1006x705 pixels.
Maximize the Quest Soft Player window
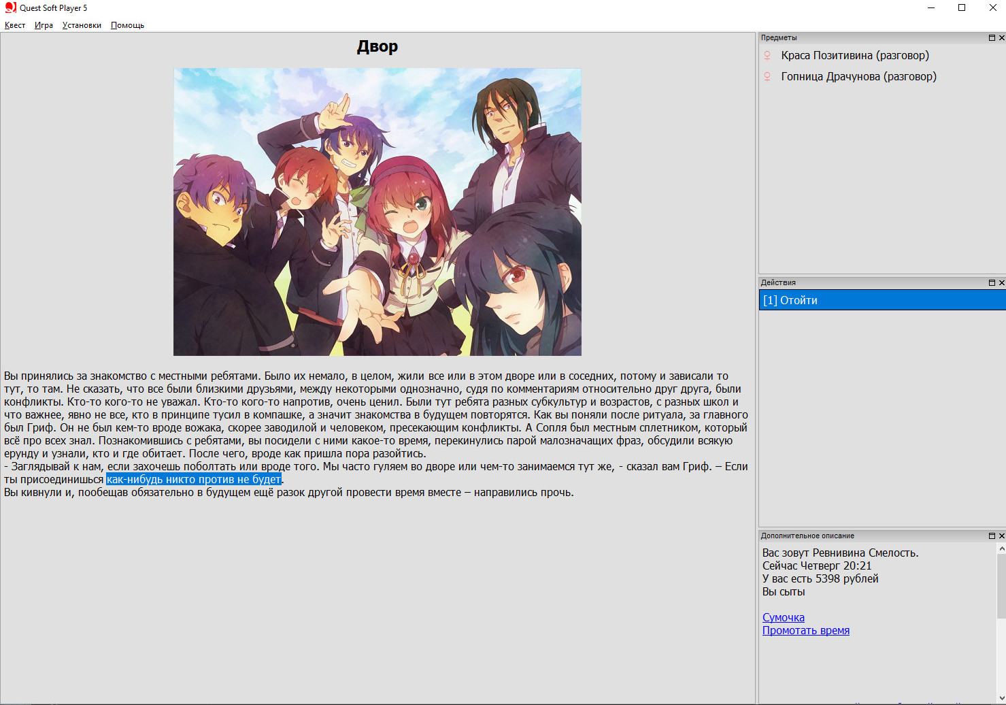point(962,8)
